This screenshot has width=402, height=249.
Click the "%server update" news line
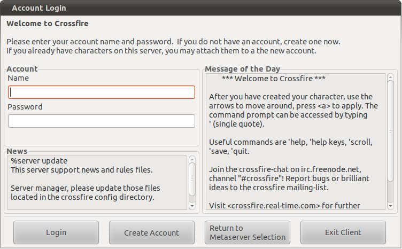39,161
